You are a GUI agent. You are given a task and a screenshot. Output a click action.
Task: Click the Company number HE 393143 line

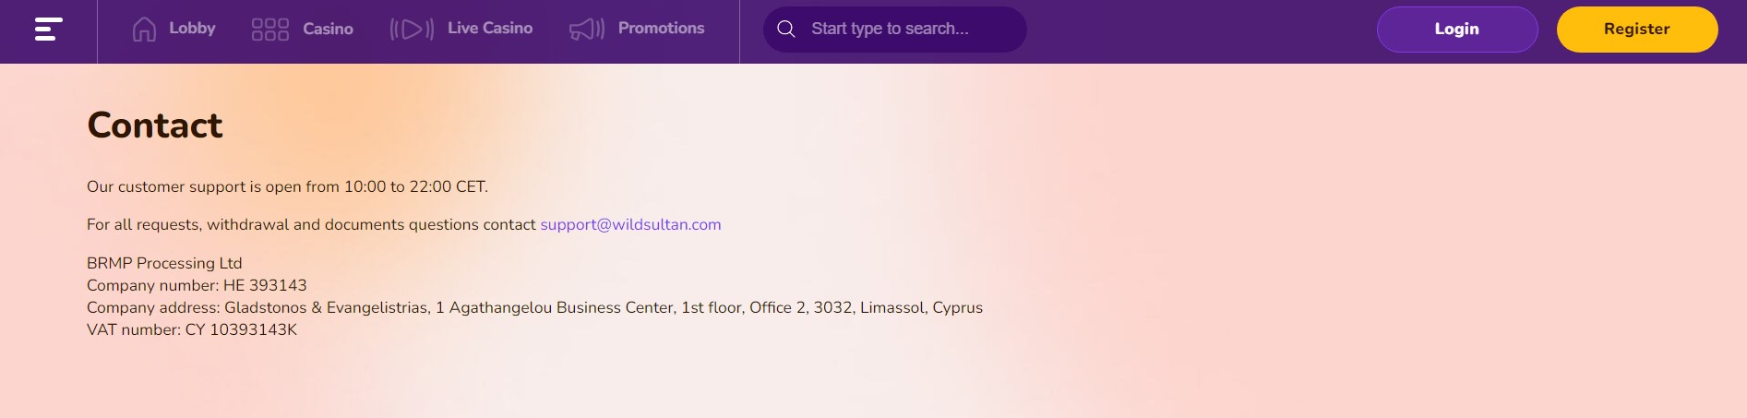[197, 285]
